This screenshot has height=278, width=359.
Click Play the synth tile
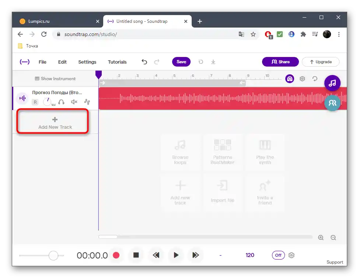(265, 152)
